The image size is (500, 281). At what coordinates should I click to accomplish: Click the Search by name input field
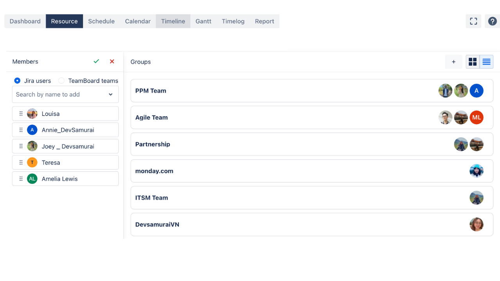(59, 94)
